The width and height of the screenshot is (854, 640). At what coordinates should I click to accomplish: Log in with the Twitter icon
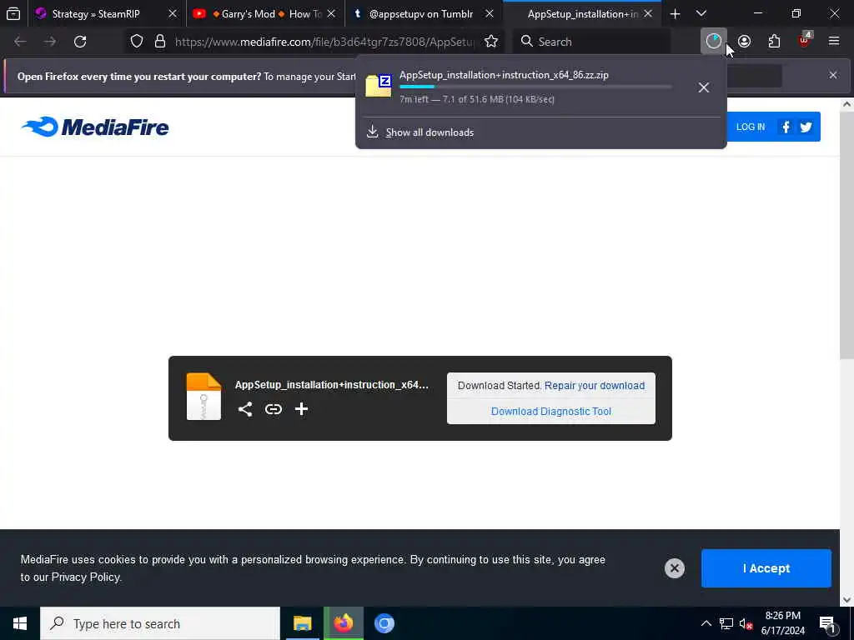coord(806,127)
